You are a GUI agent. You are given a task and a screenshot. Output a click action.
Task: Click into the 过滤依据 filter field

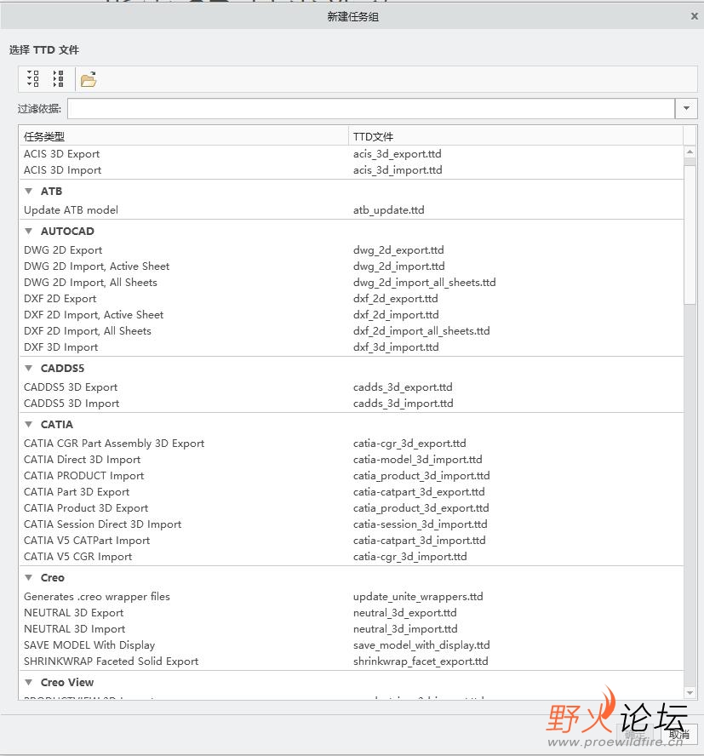pyautogui.click(x=371, y=108)
